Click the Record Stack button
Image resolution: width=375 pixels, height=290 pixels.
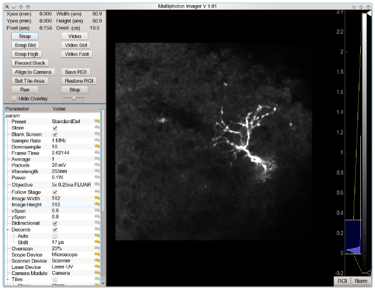[30, 63]
